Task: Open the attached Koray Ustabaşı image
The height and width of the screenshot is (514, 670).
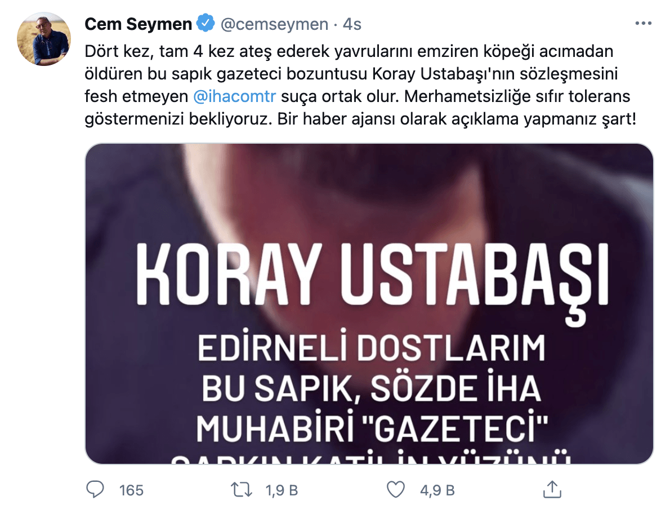Action: (x=369, y=304)
